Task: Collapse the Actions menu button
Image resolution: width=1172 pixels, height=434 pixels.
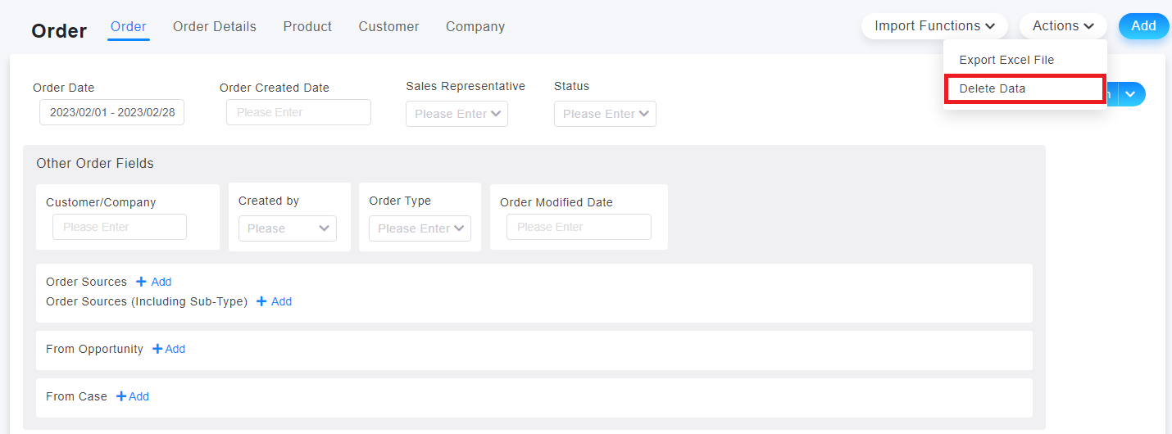Action: pos(1063,26)
